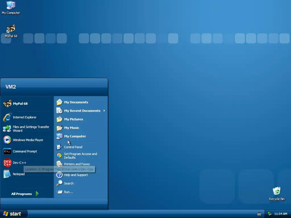
Task: Click My Recent Documents icon
Action: coord(59,111)
